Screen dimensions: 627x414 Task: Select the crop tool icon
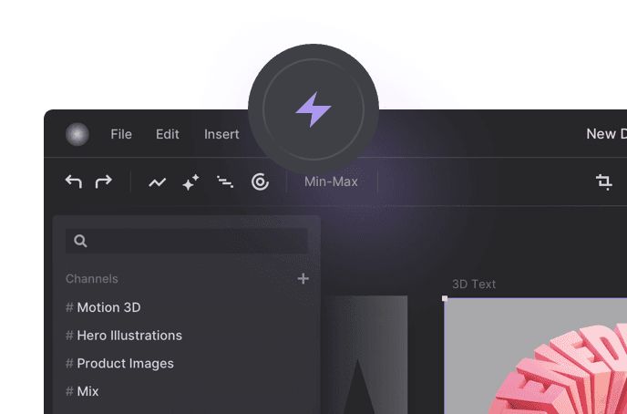[603, 182]
